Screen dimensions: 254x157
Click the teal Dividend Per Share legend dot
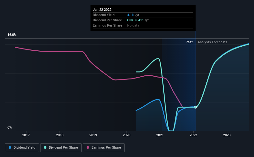click(x=45, y=147)
